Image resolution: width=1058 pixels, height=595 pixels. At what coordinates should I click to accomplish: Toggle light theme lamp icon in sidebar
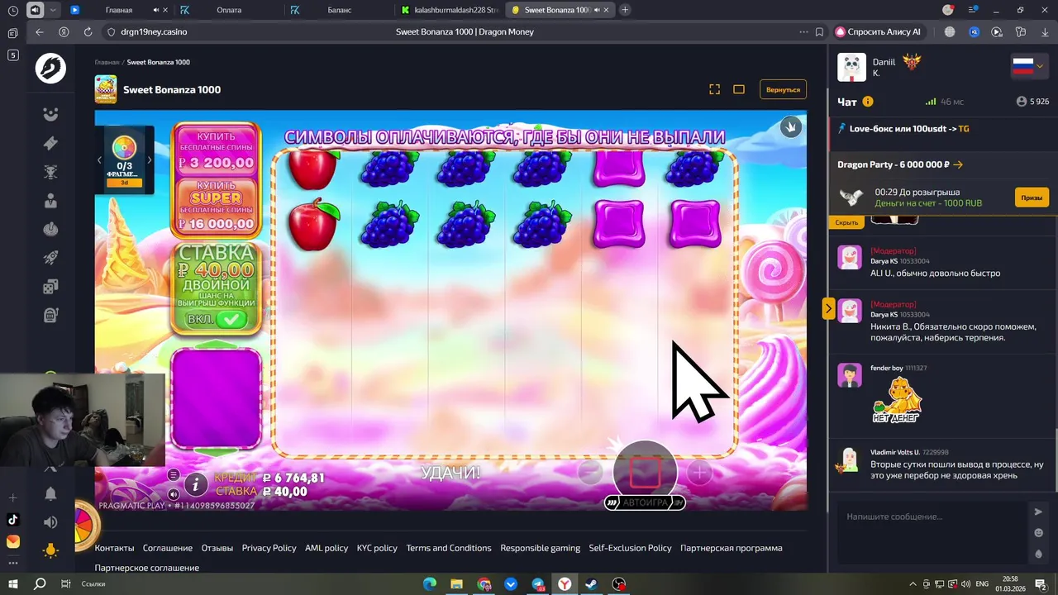point(50,550)
